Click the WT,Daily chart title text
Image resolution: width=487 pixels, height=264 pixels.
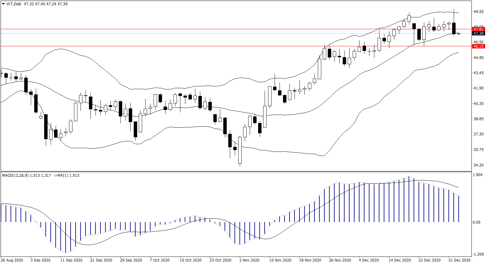[x=14, y=4]
